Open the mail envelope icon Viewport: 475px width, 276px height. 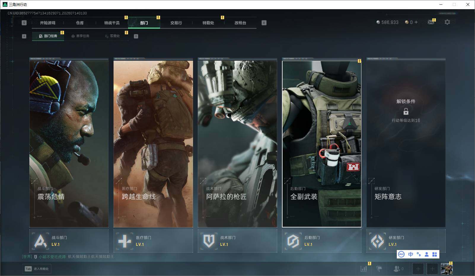coord(431,22)
